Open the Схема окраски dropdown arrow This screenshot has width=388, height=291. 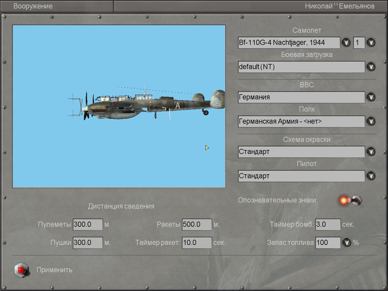pos(371,152)
